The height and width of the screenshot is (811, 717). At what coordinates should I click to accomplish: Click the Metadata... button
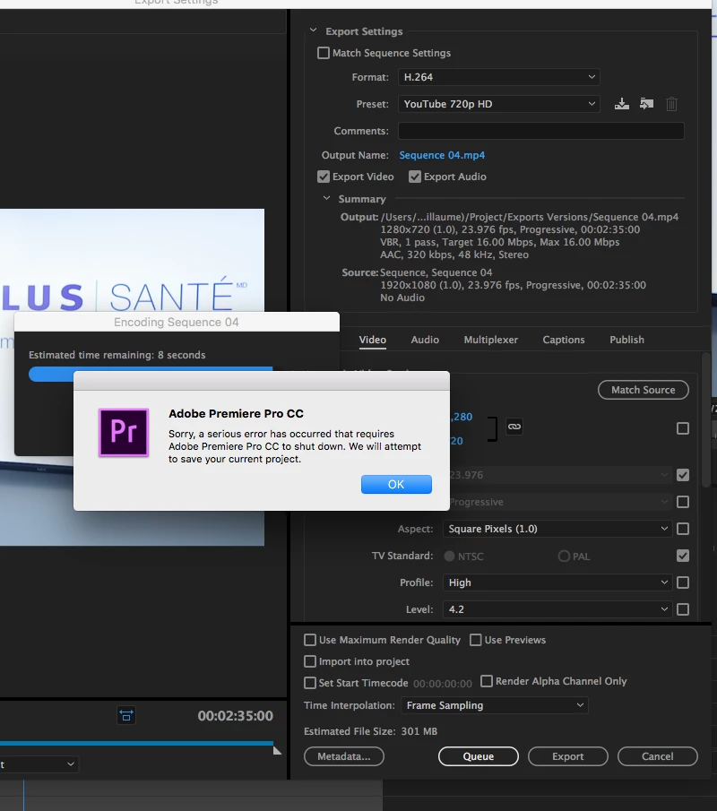coord(344,756)
